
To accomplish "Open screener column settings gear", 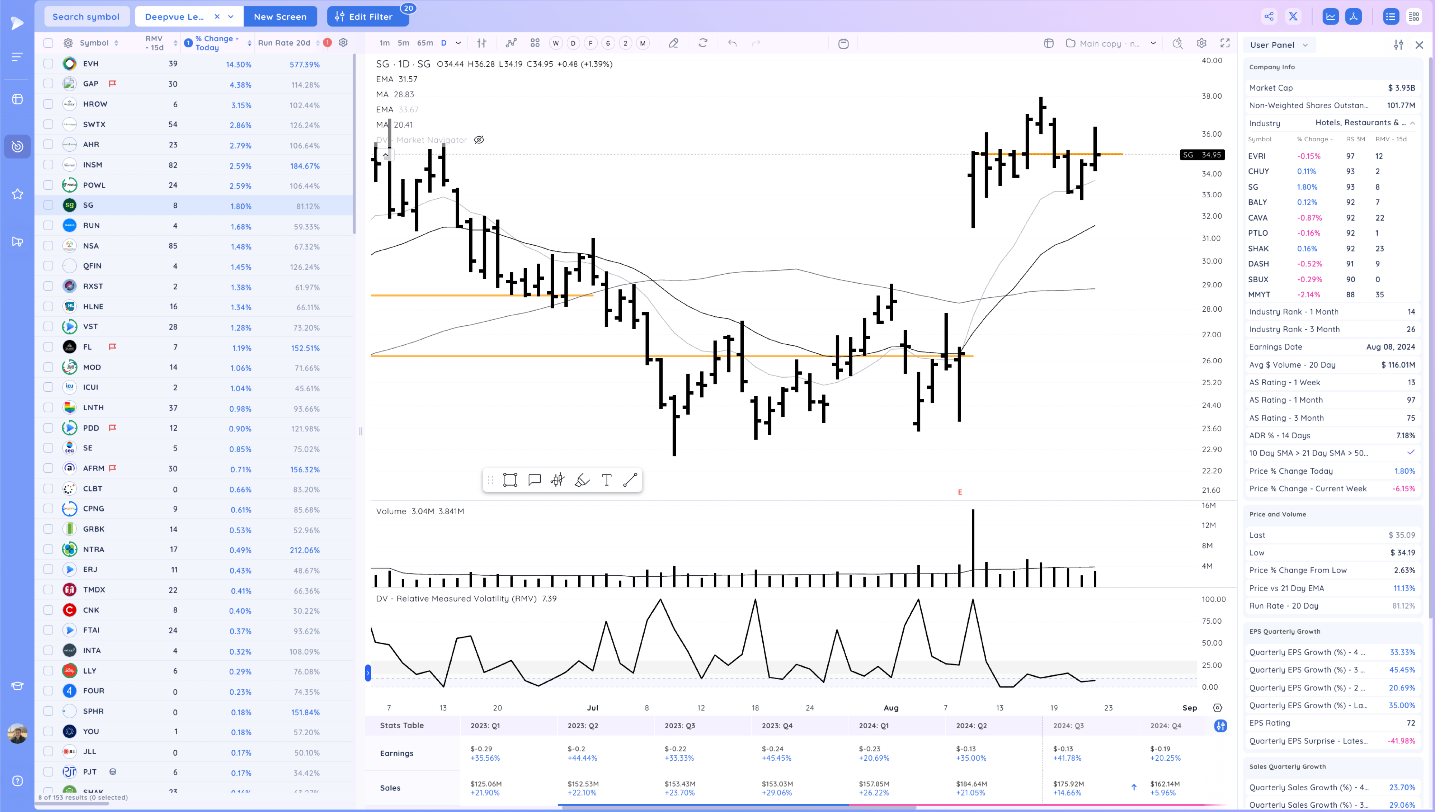I will pyautogui.click(x=344, y=42).
